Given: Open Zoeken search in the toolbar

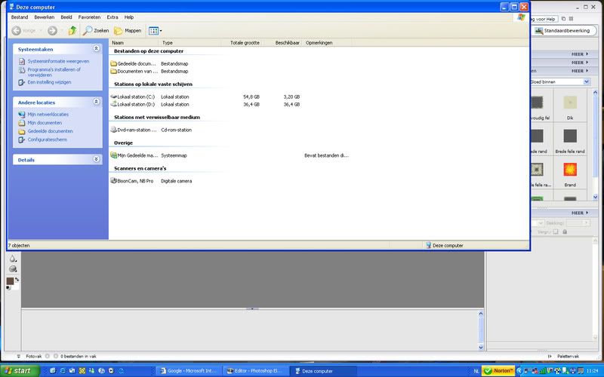Looking at the screenshot, I should [x=96, y=30].
